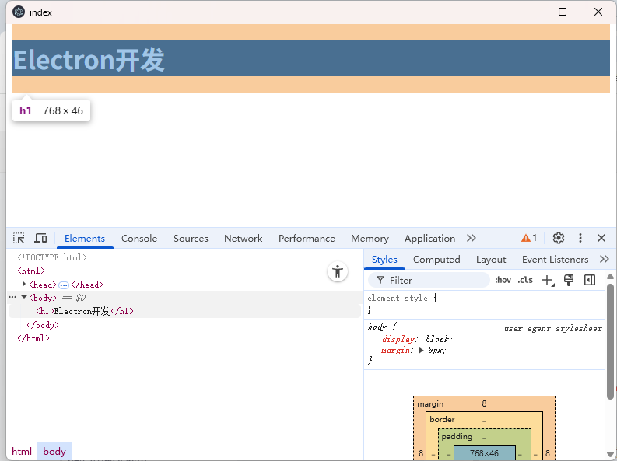This screenshot has width=617, height=461.
Task: Select the Event Listeners sub-tab
Action: tap(556, 260)
